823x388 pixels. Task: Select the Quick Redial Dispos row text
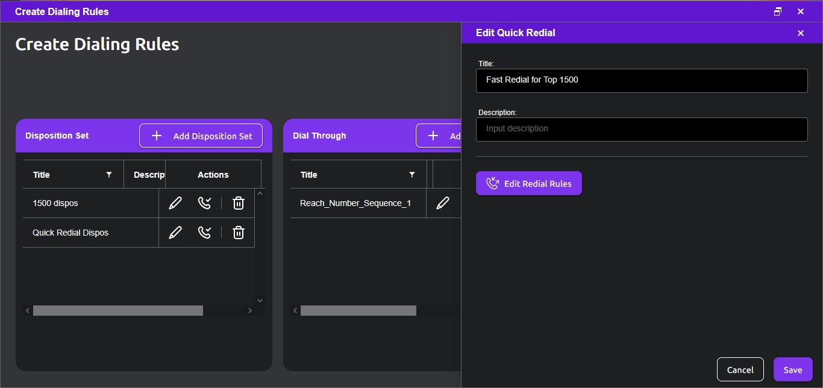click(x=70, y=233)
